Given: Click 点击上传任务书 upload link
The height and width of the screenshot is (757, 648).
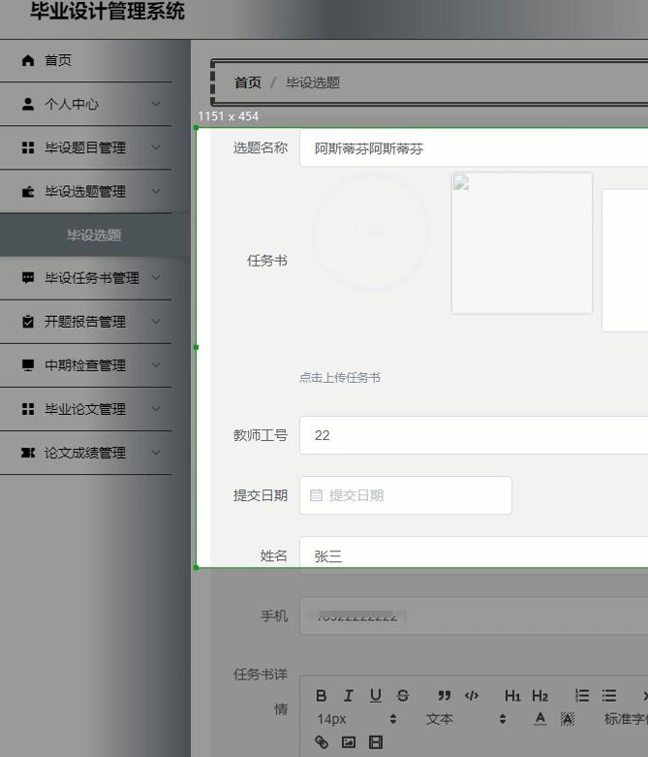Looking at the screenshot, I should pos(340,378).
